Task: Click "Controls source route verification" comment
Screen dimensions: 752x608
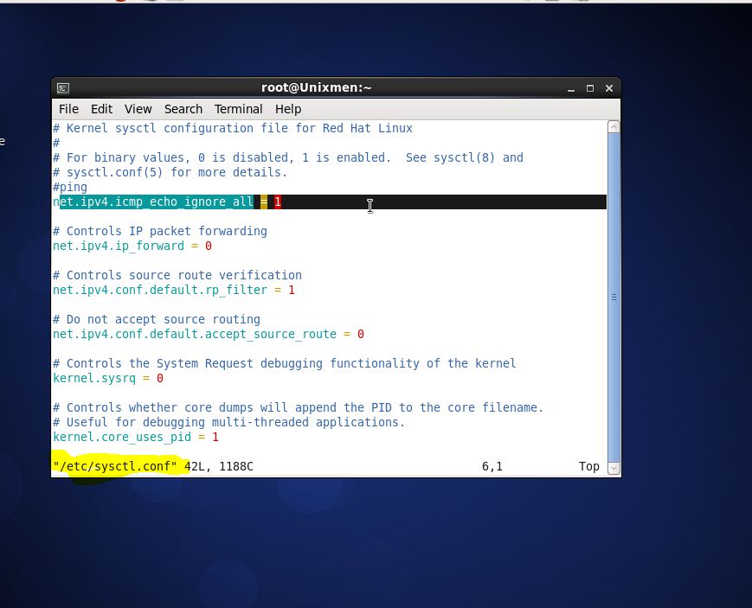Action: tap(177, 275)
